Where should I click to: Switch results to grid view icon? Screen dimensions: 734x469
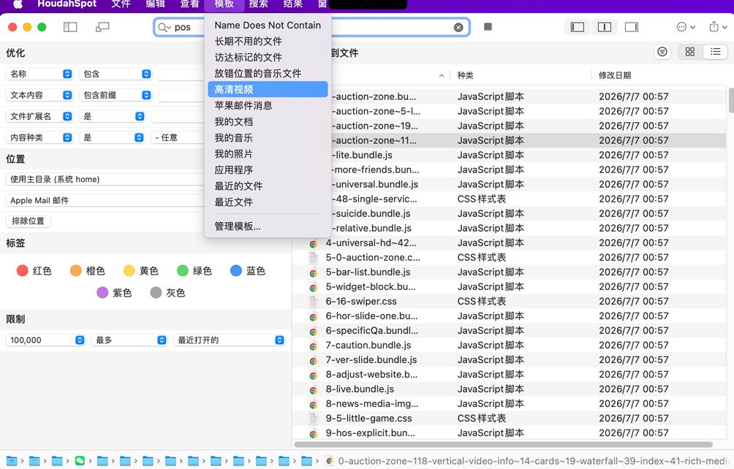point(690,52)
